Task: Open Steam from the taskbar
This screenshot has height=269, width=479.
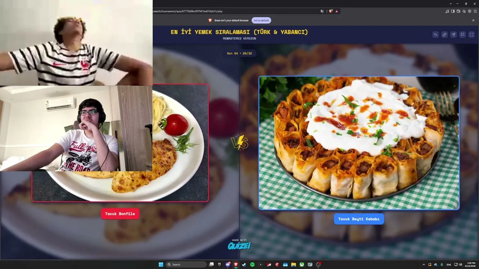Action: 244,265
